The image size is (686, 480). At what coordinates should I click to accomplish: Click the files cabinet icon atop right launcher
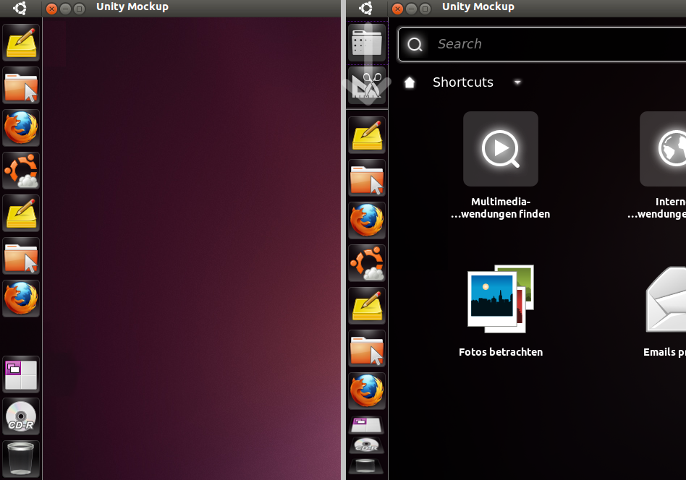point(367,43)
